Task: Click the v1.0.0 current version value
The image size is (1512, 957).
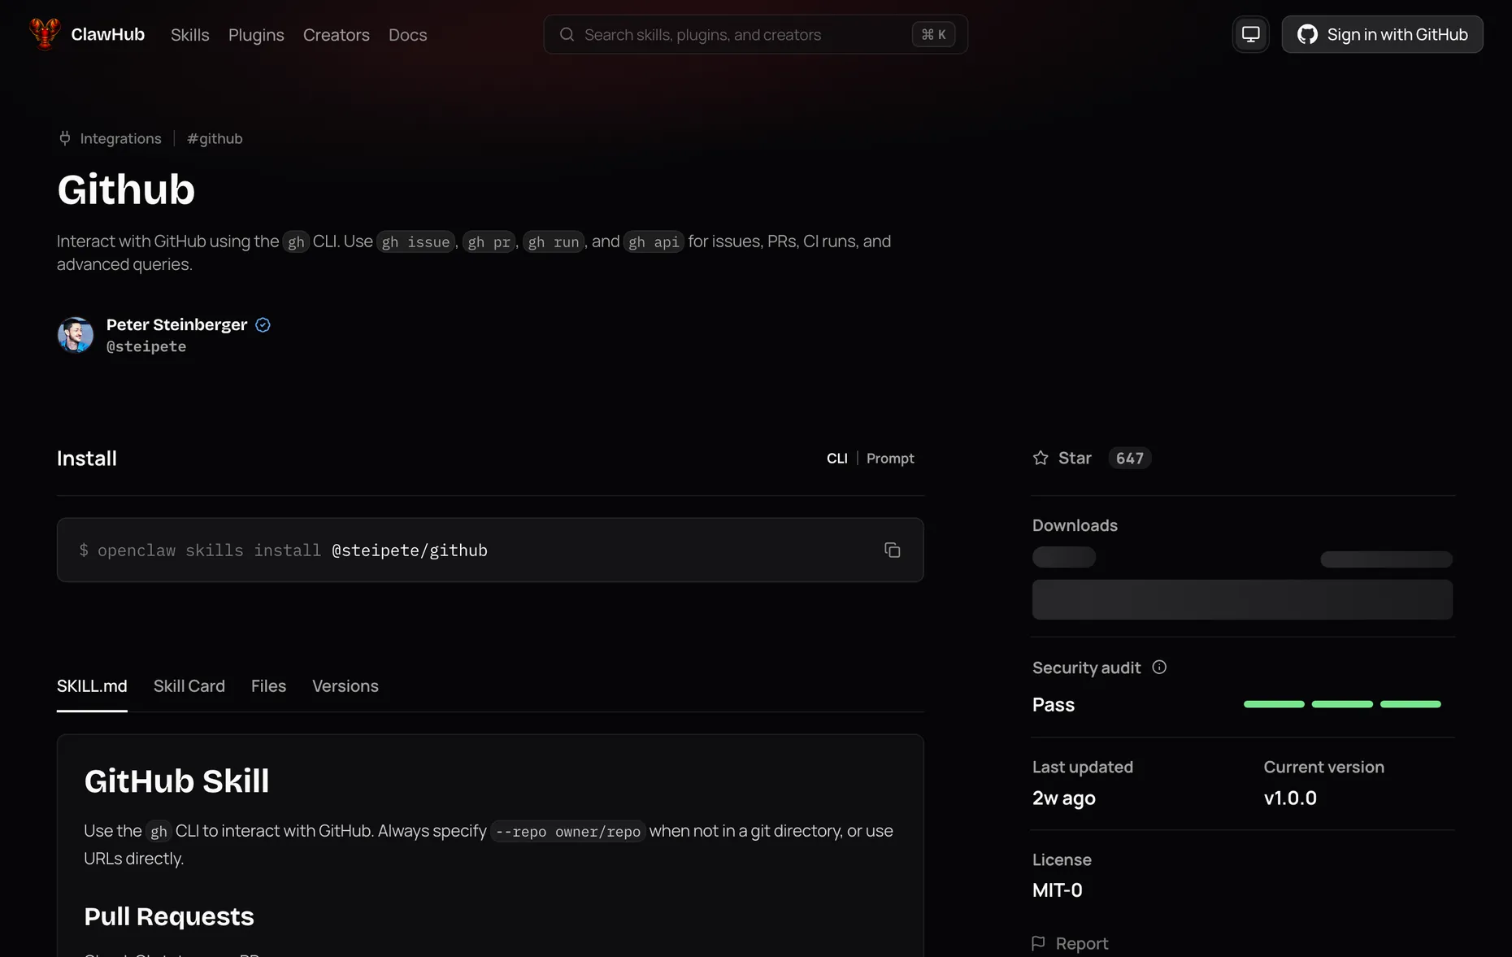Action: [x=1290, y=798]
